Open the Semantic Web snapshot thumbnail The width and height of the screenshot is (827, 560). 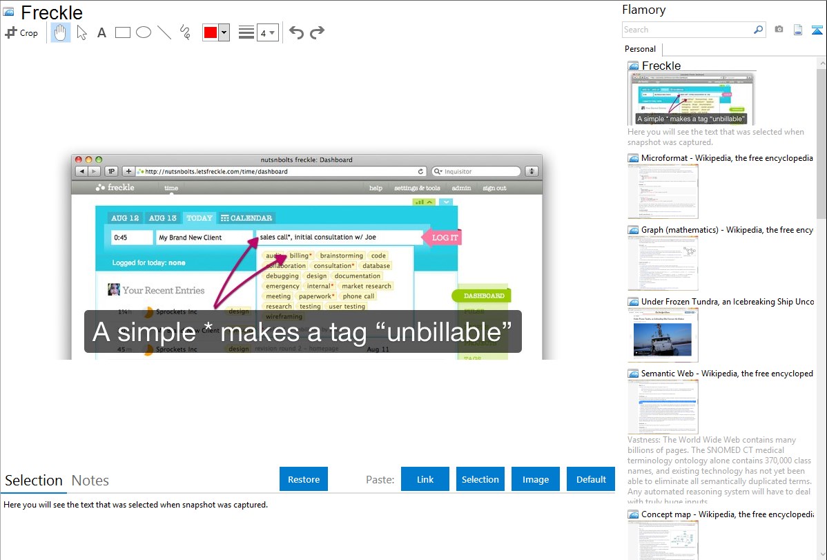pyautogui.click(x=663, y=407)
